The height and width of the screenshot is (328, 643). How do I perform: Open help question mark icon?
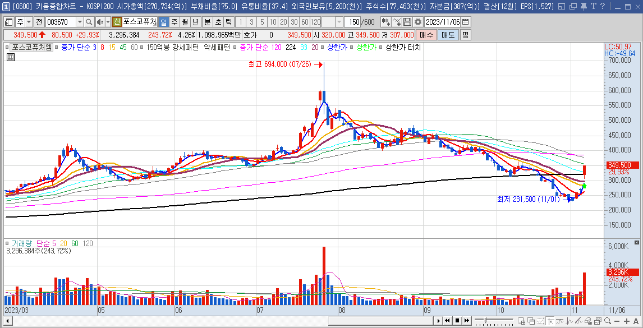603,6
